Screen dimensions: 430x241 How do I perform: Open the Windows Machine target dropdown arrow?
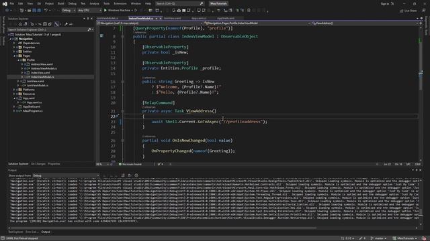coord(132,11)
